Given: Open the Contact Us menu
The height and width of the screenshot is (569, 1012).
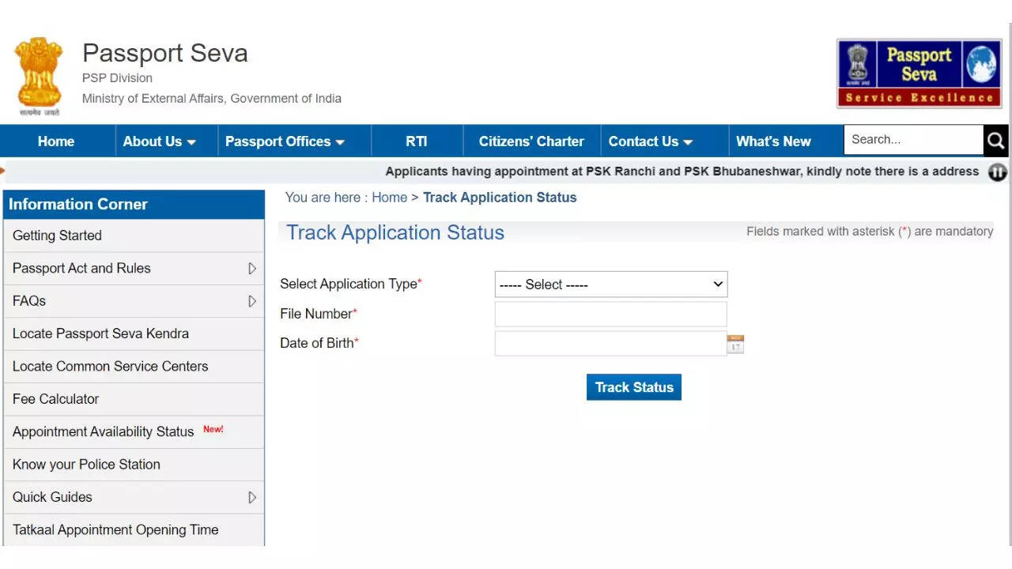Looking at the screenshot, I should (650, 141).
